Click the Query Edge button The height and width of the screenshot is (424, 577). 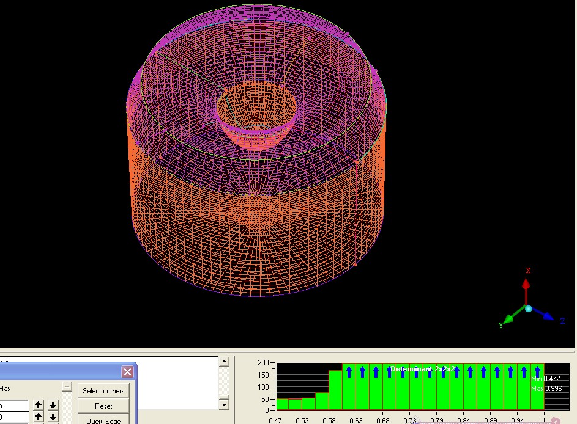coord(103,420)
